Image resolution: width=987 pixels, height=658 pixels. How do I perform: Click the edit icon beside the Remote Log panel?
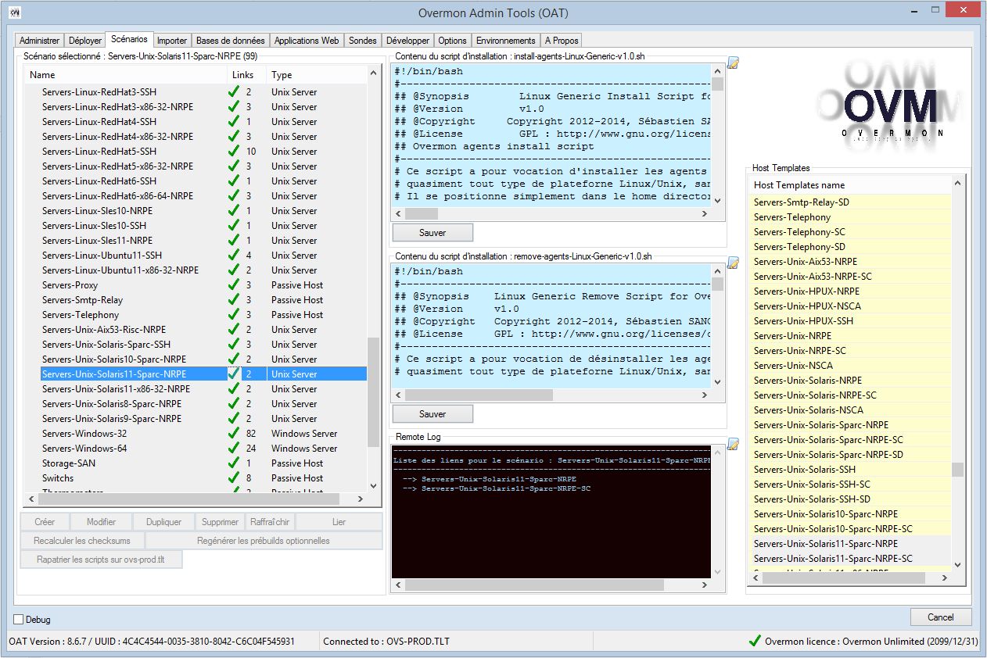tap(733, 444)
